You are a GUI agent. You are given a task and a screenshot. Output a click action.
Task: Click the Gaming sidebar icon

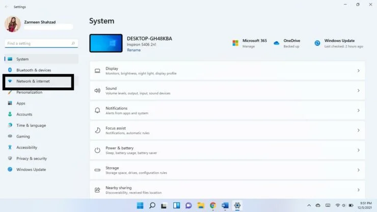click(x=10, y=137)
